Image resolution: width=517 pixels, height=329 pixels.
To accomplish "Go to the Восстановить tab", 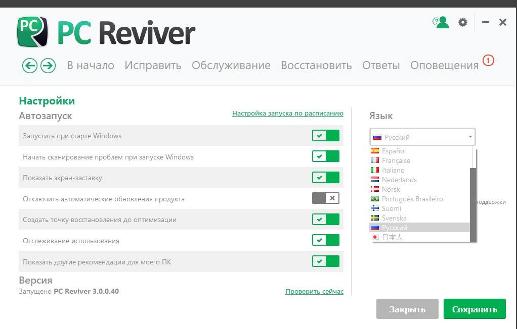I will coord(316,65).
